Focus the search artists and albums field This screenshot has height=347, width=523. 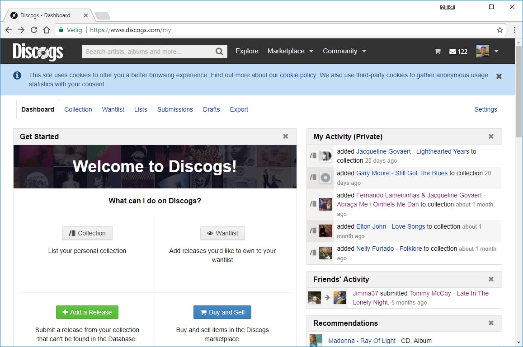148,52
